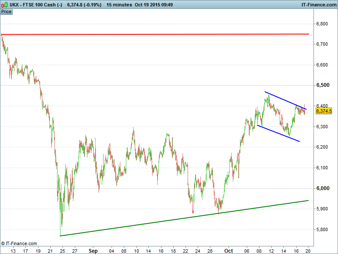Click the Sep label on the time axis
Viewport: 338px width, 254px height.
pos(93,251)
